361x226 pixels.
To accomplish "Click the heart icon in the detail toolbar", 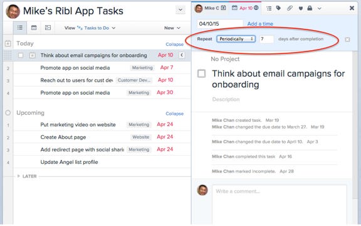I will point(301,8).
